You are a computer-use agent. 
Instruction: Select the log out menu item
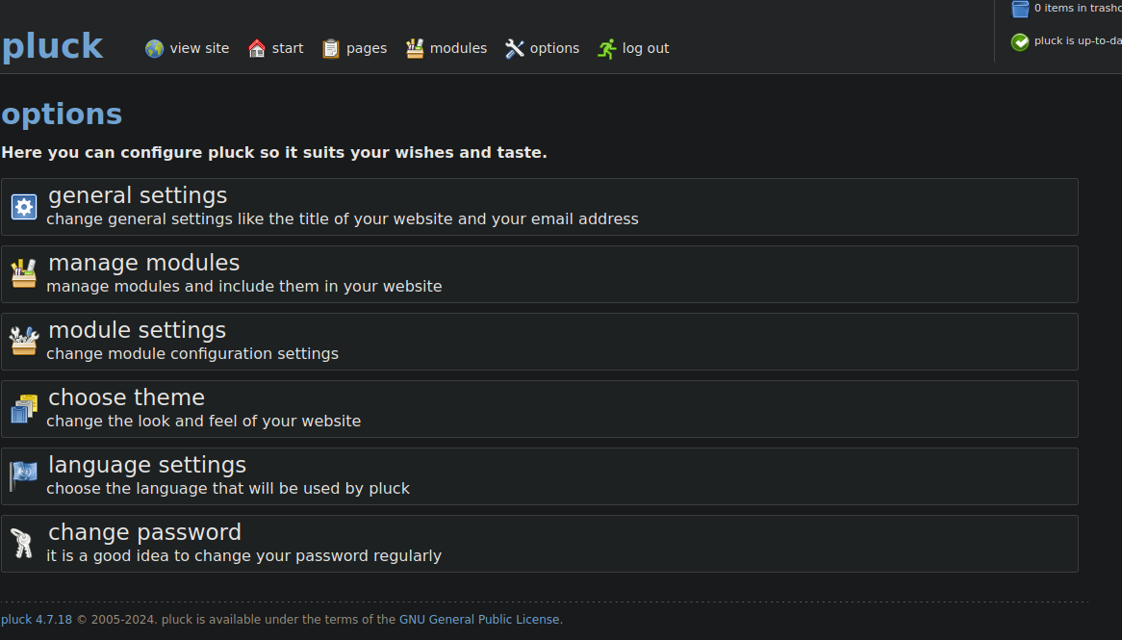point(646,49)
